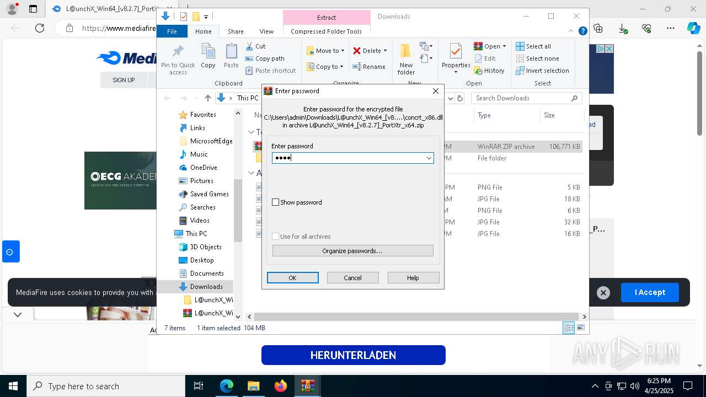Switch to View ribbon tab
This screenshot has height=397, width=706.
coord(266,31)
